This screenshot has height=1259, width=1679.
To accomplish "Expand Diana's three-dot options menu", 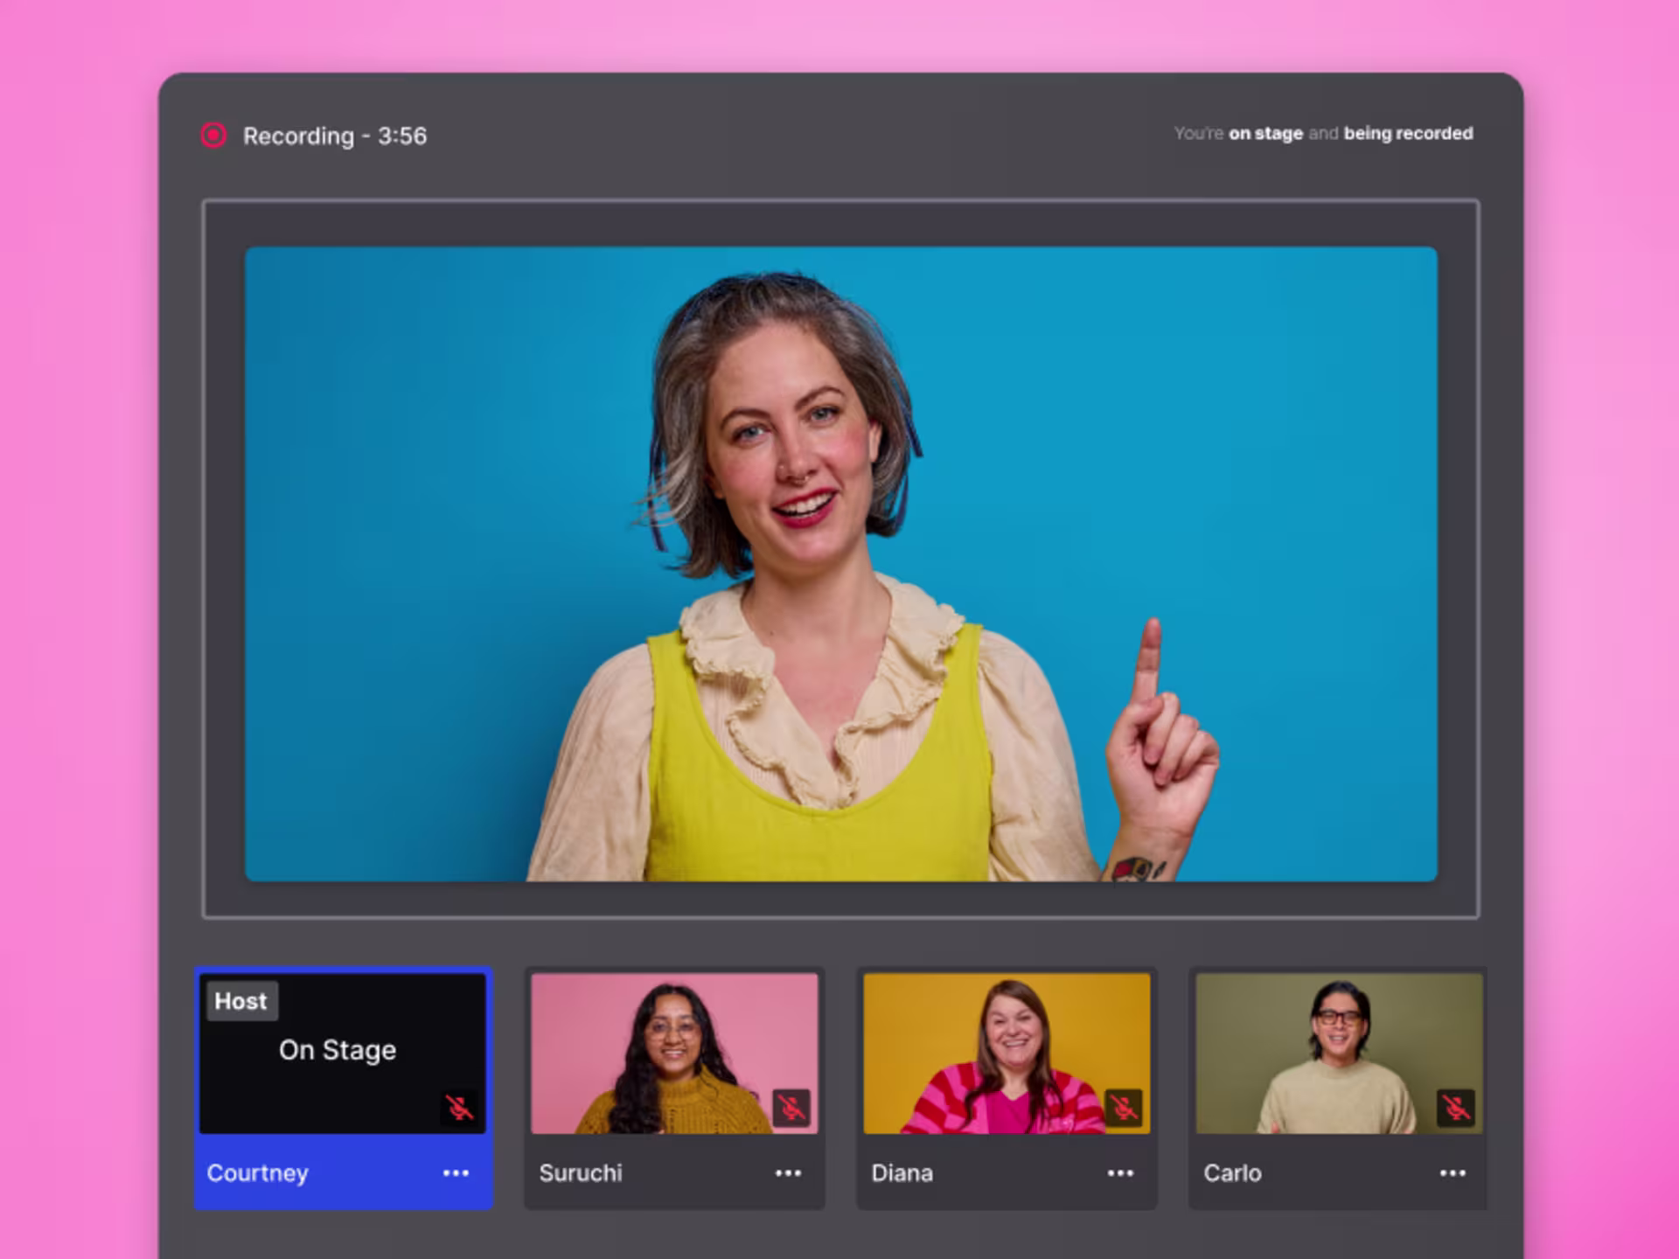I will (x=1120, y=1173).
